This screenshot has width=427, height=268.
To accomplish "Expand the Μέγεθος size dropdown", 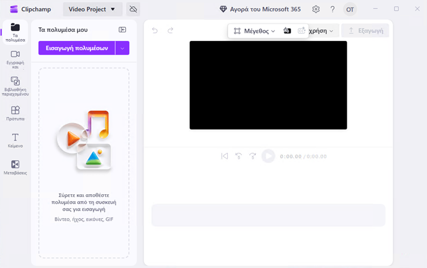I will coord(254,31).
